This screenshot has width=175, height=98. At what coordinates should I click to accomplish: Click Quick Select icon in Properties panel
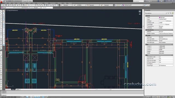(173, 13)
